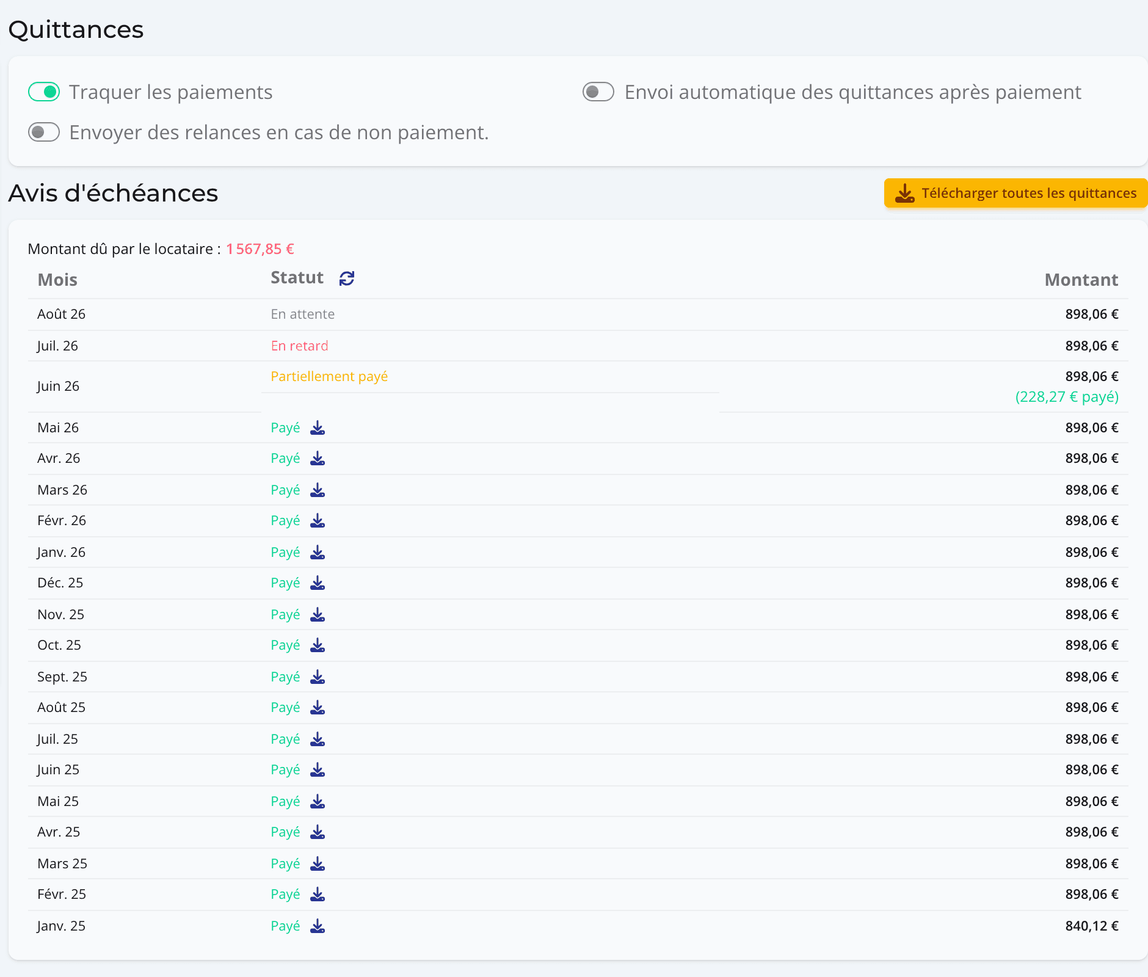Click the 'Mois' column header
This screenshot has width=1148, height=977.
57,280
